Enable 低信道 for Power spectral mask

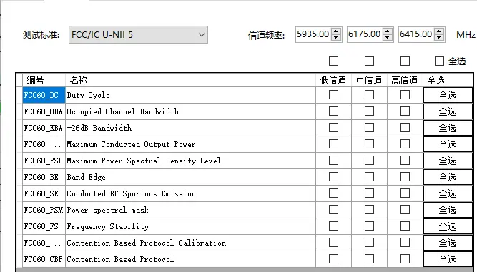pos(334,209)
